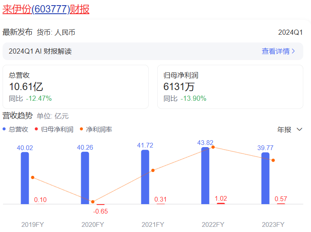Click the 货币: 人民币 currency label

coord(56,33)
